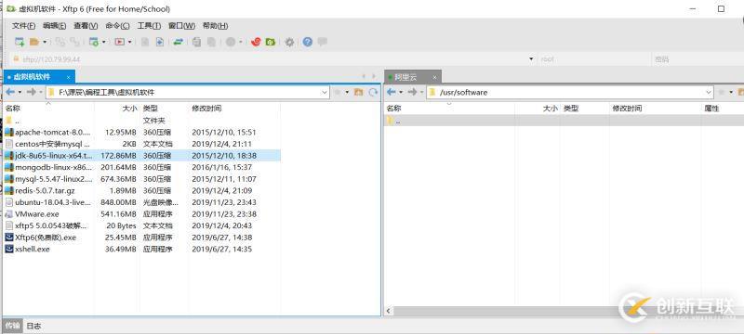
Task: Select jdk-8u65-linux-x64 archive
Action: (x=142, y=156)
